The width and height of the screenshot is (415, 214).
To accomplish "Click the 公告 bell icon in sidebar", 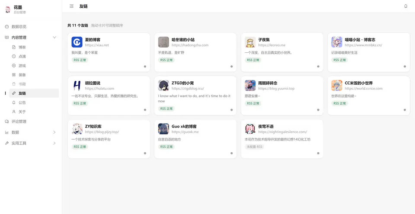I will (14, 102).
